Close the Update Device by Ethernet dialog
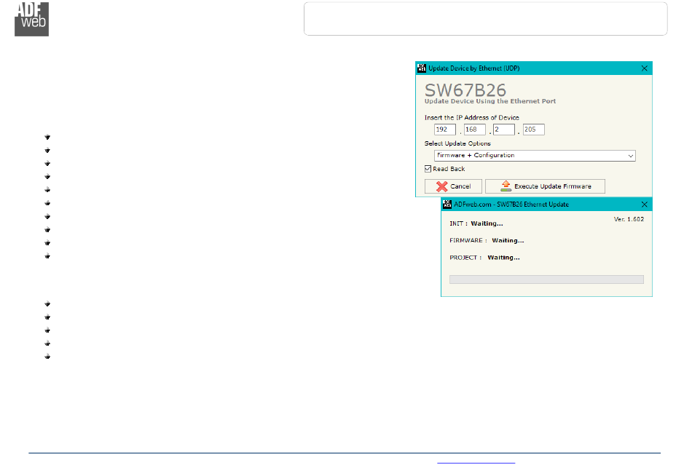This screenshot has height=476, width=692. coord(644,68)
